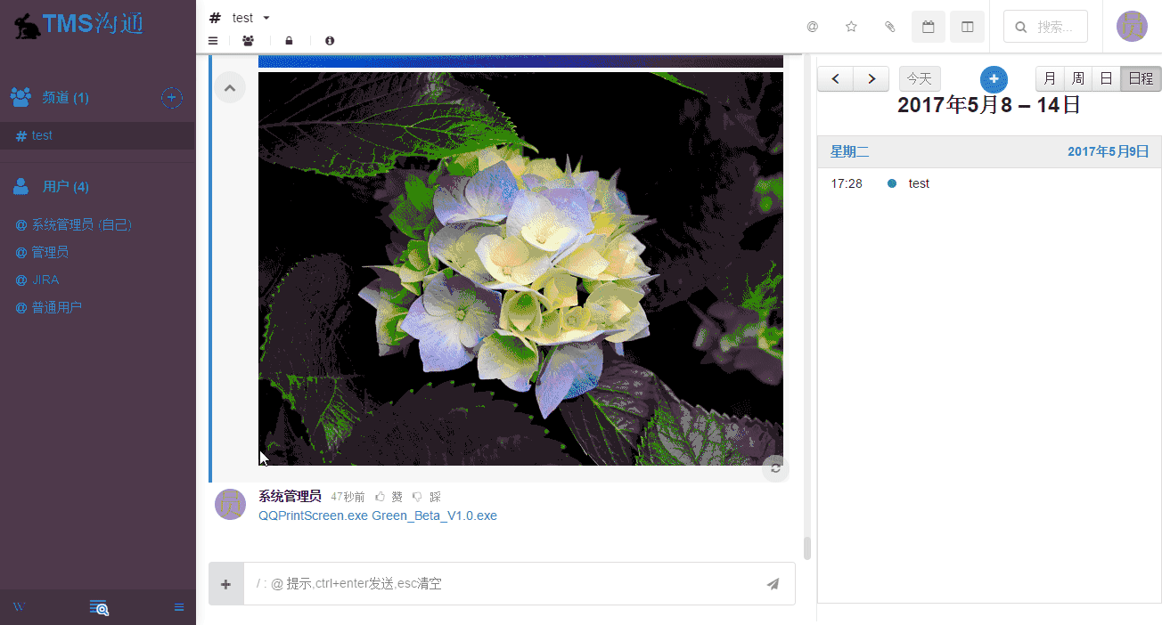Click the star favorites icon
Viewport: 1162px width, 625px height.
point(851,27)
